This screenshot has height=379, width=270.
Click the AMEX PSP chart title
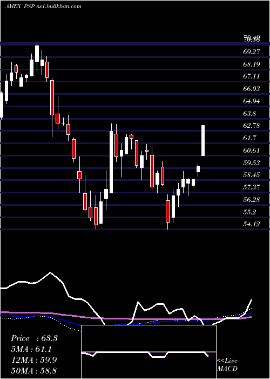coord(43,6)
